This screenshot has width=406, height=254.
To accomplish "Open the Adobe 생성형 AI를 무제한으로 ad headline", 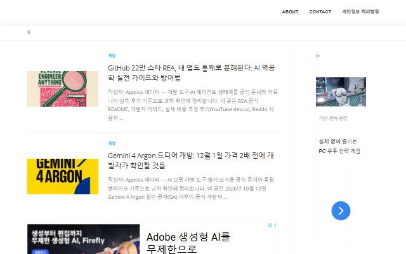I will pyautogui.click(x=188, y=243).
